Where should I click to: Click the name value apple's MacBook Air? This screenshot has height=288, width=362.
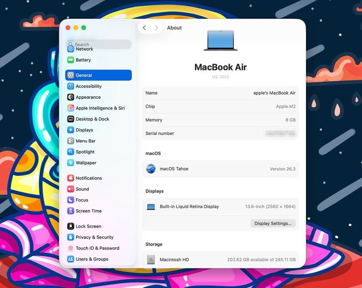(274, 93)
